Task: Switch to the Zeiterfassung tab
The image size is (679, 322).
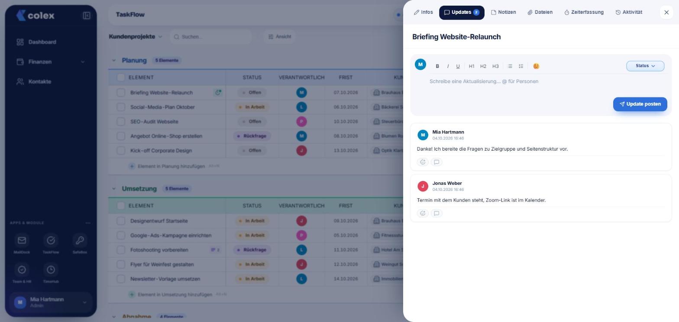Action: click(x=584, y=13)
